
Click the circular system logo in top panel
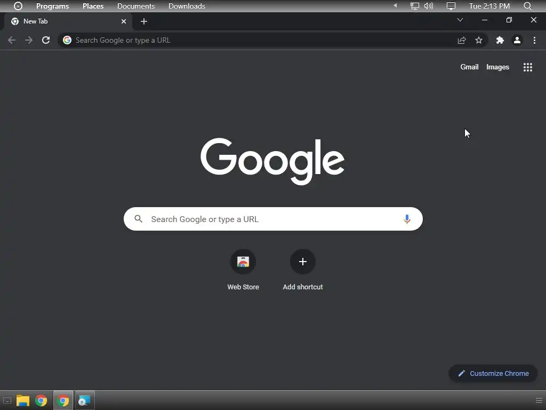pos(18,6)
